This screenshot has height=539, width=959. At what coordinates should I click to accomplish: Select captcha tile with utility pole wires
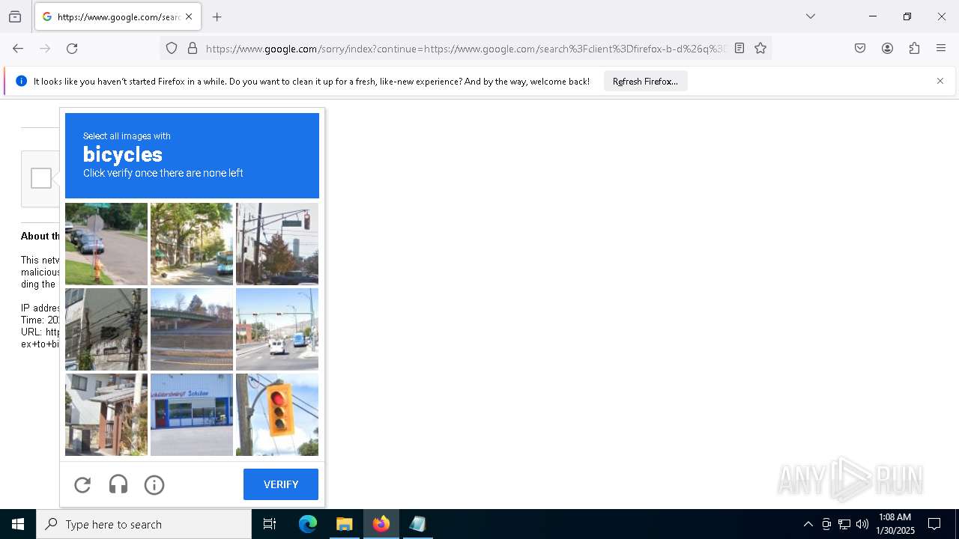click(x=106, y=329)
